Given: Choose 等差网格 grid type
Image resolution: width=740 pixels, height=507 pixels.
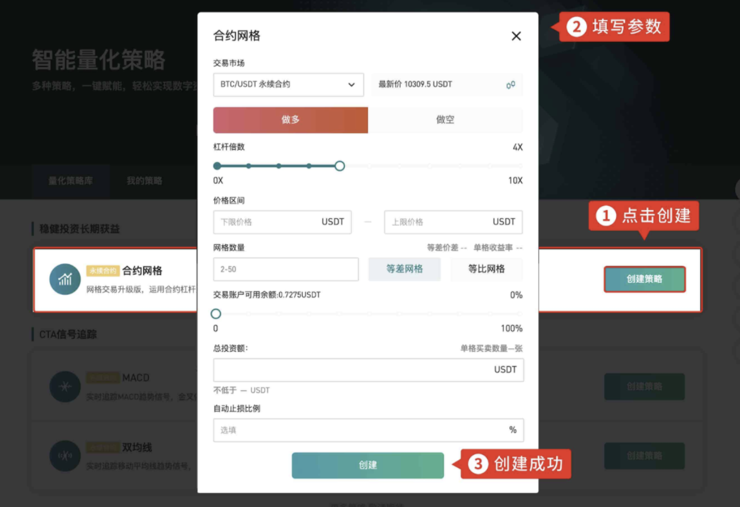Looking at the screenshot, I should (404, 269).
